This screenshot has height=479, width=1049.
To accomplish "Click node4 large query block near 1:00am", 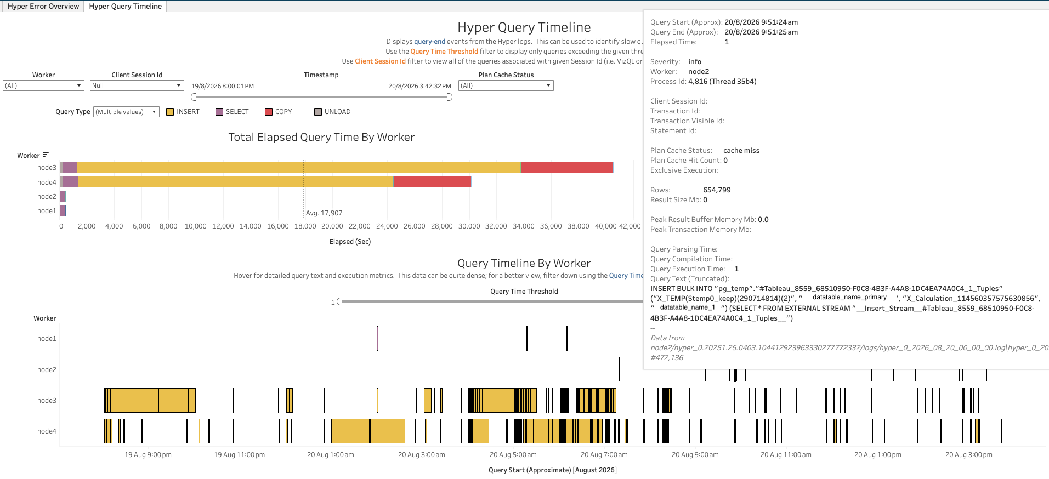I will [x=368, y=431].
